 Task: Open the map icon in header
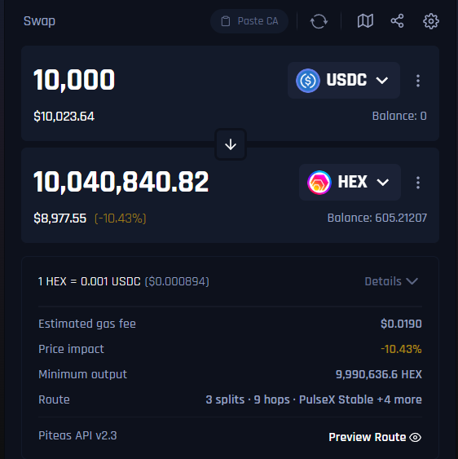click(x=365, y=21)
